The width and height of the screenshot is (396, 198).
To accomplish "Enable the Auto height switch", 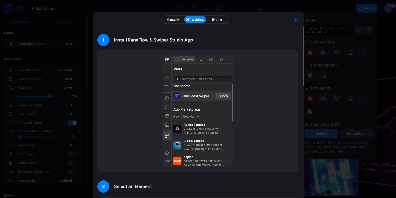I will (x=72, y=154).
